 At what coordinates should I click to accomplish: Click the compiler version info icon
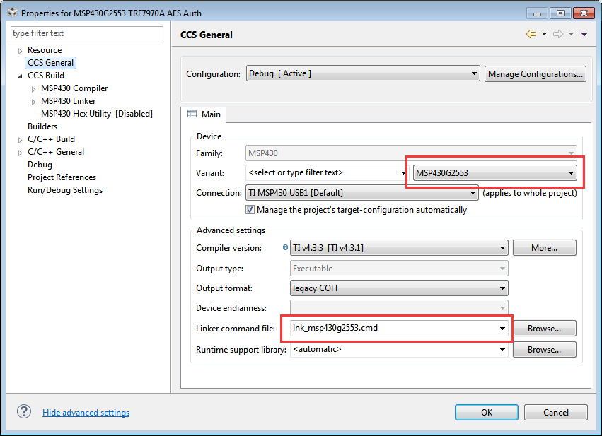pyautogui.click(x=285, y=248)
